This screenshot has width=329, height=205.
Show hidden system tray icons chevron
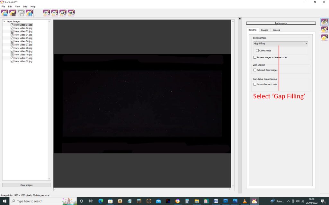click(x=288, y=201)
